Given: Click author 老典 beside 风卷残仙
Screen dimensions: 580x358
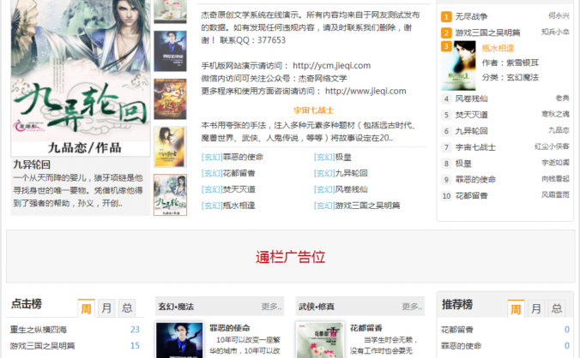Looking at the screenshot, I should [x=562, y=98].
